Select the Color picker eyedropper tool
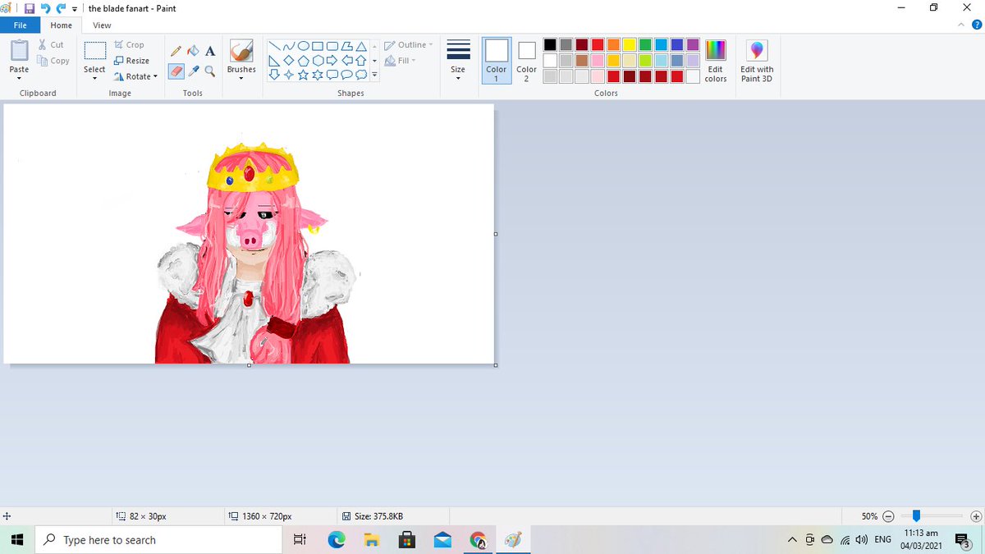Image resolution: width=985 pixels, height=554 pixels. [193, 71]
